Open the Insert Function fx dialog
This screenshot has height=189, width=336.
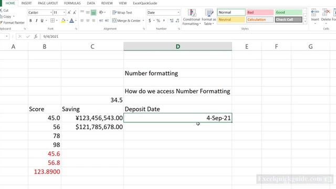[x=36, y=36]
